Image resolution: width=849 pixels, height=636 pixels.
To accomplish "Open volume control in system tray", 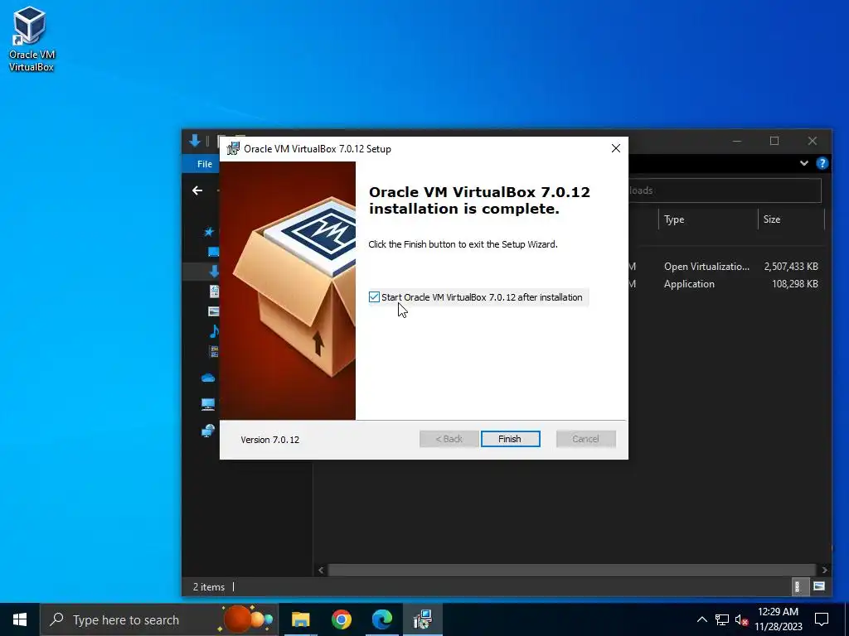I will coord(741,619).
